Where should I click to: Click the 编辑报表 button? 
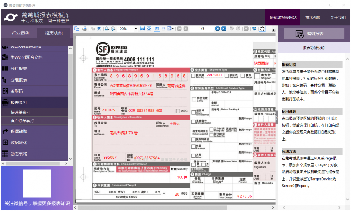pos(314,34)
